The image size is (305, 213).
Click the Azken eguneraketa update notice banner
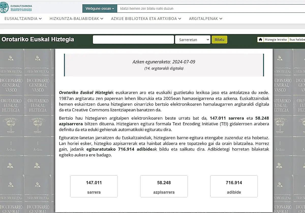(x=164, y=65)
